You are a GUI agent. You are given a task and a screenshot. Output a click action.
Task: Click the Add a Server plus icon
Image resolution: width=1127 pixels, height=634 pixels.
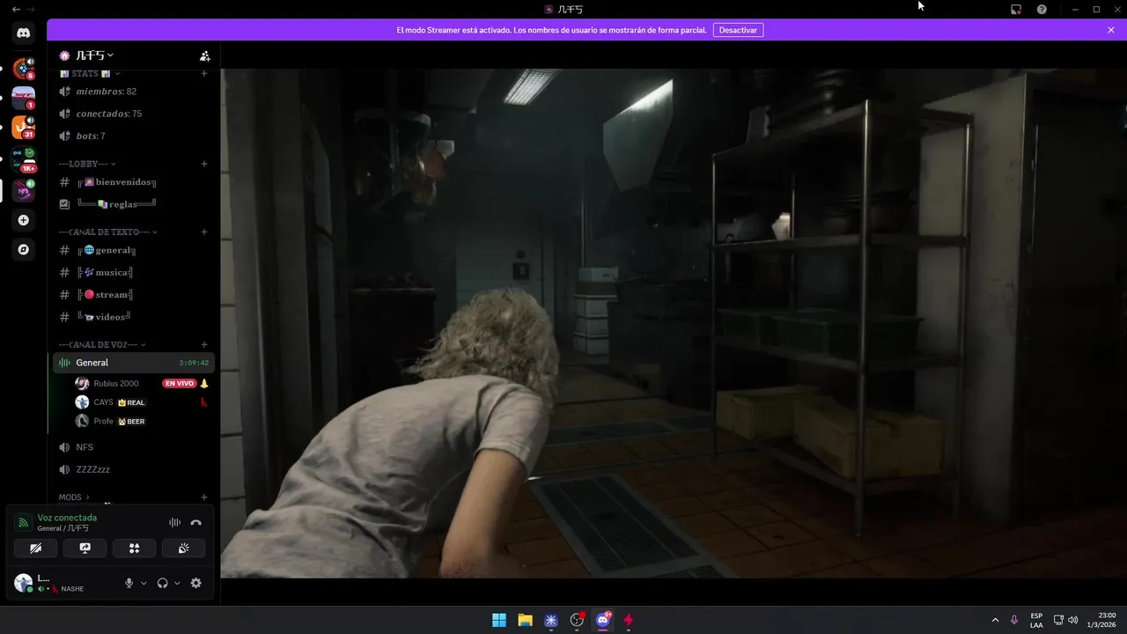coord(24,220)
